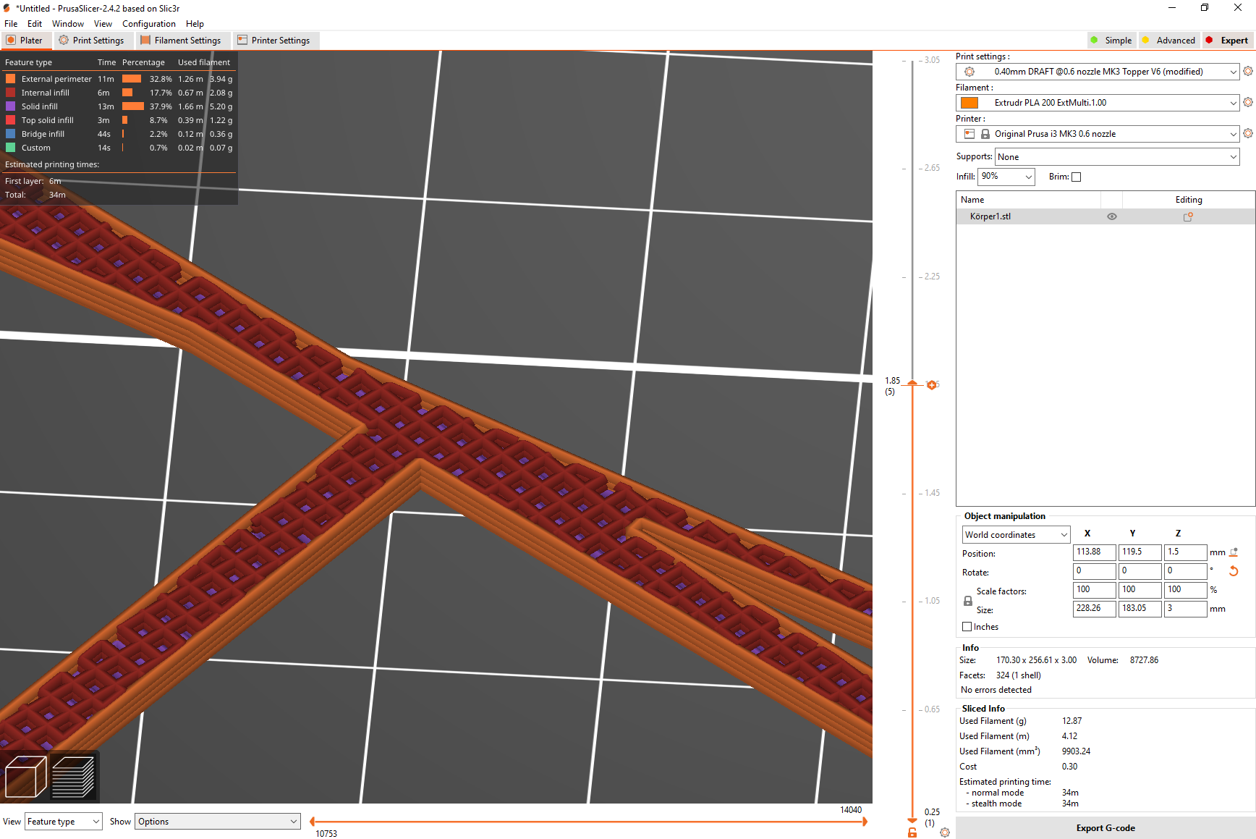The width and height of the screenshot is (1256, 839).
Task: Click the printer lock icon in the Printer dropdown
Action: [985, 134]
